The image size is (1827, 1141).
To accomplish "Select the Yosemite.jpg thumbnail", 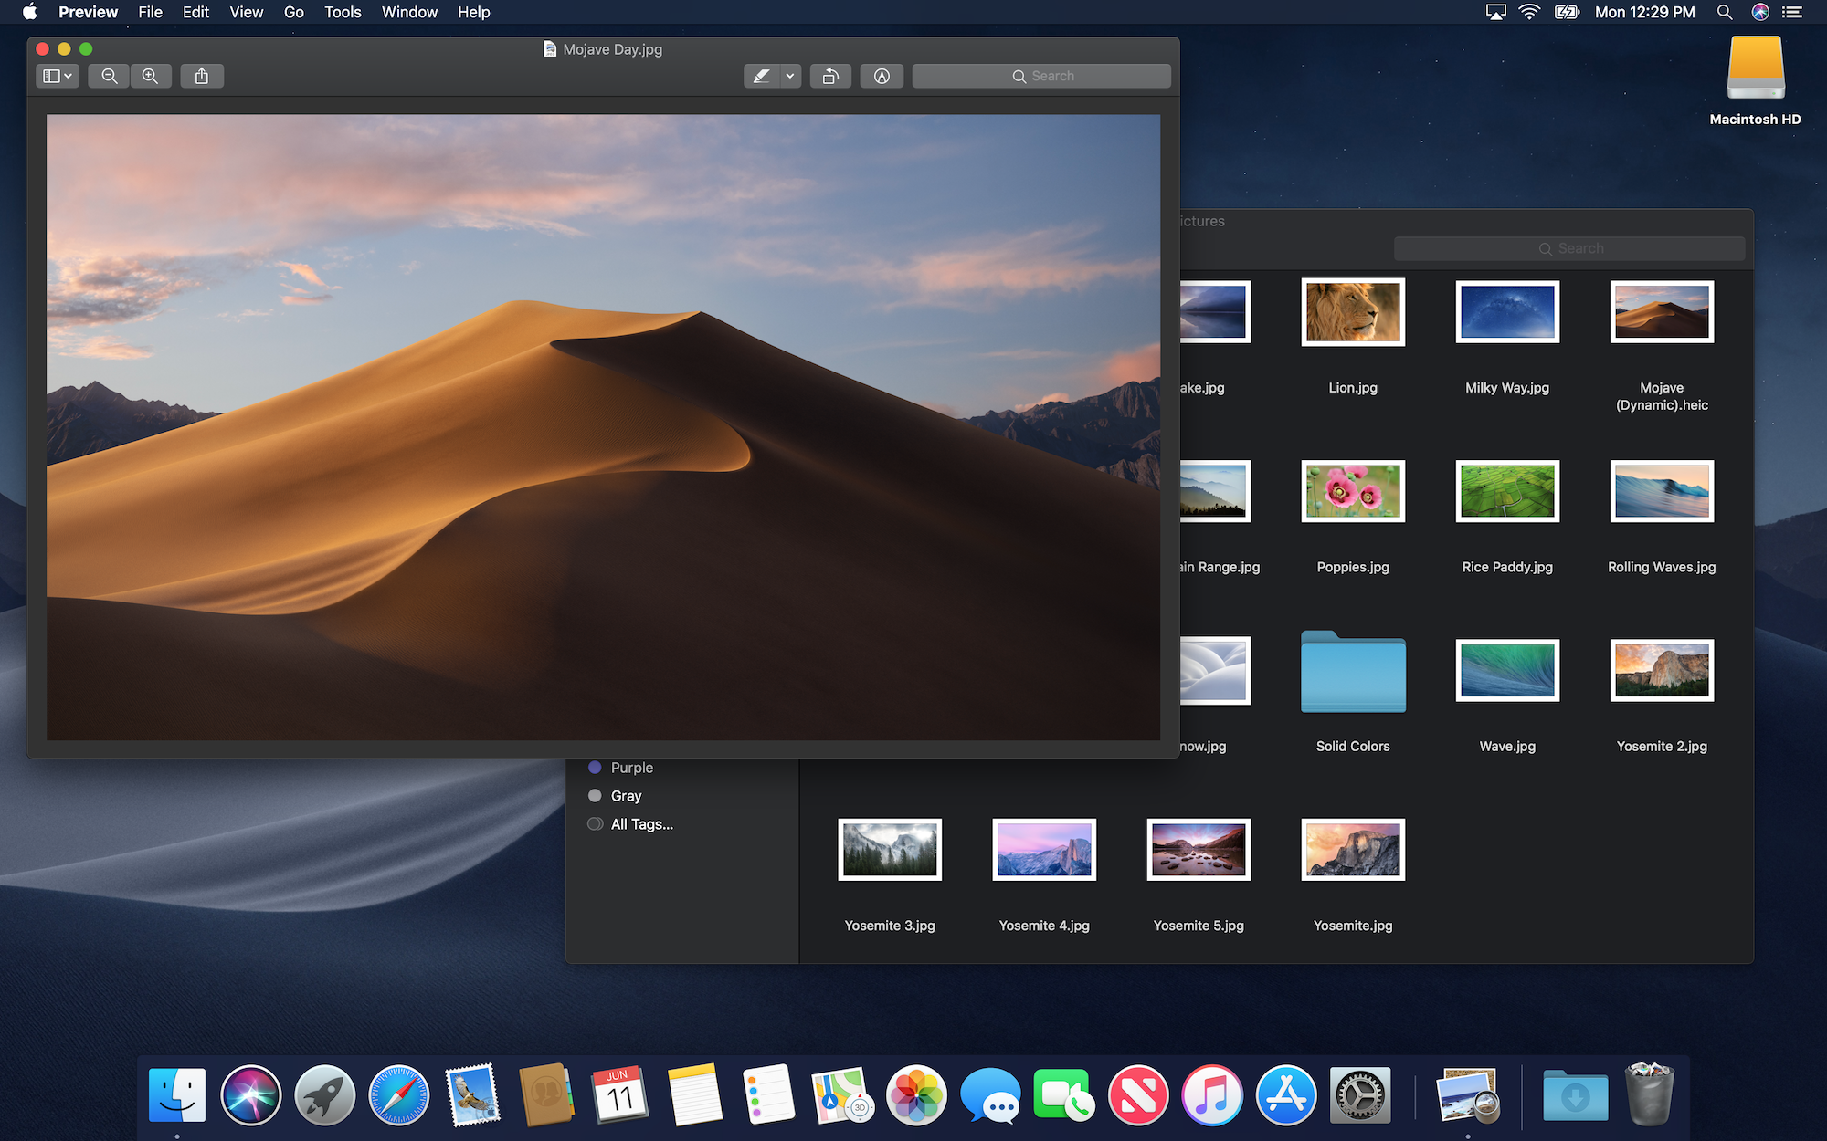I will pyautogui.click(x=1353, y=850).
